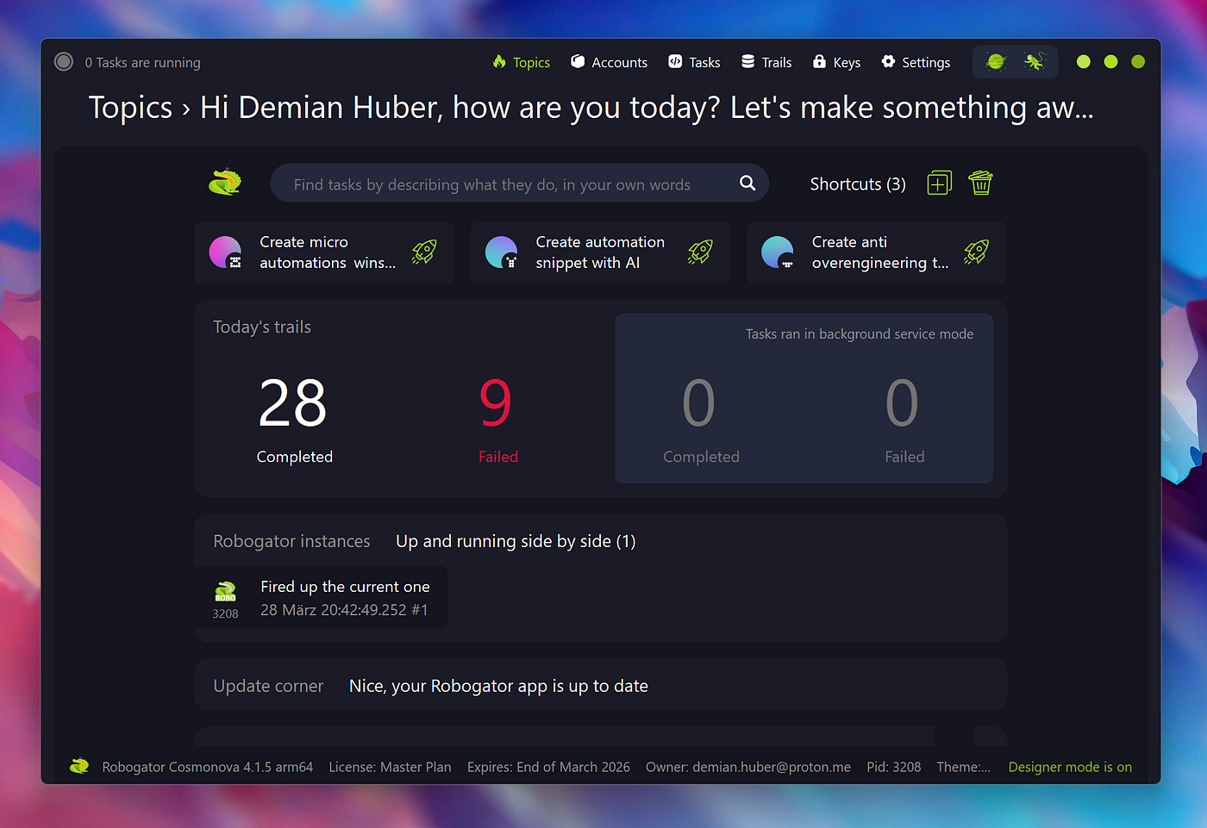Click Expires: End of March 2026 text
The image size is (1207, 828).
pos(548,767)
